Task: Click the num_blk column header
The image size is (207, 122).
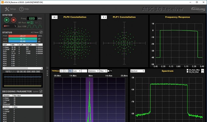Action: [x=30, y=45]
